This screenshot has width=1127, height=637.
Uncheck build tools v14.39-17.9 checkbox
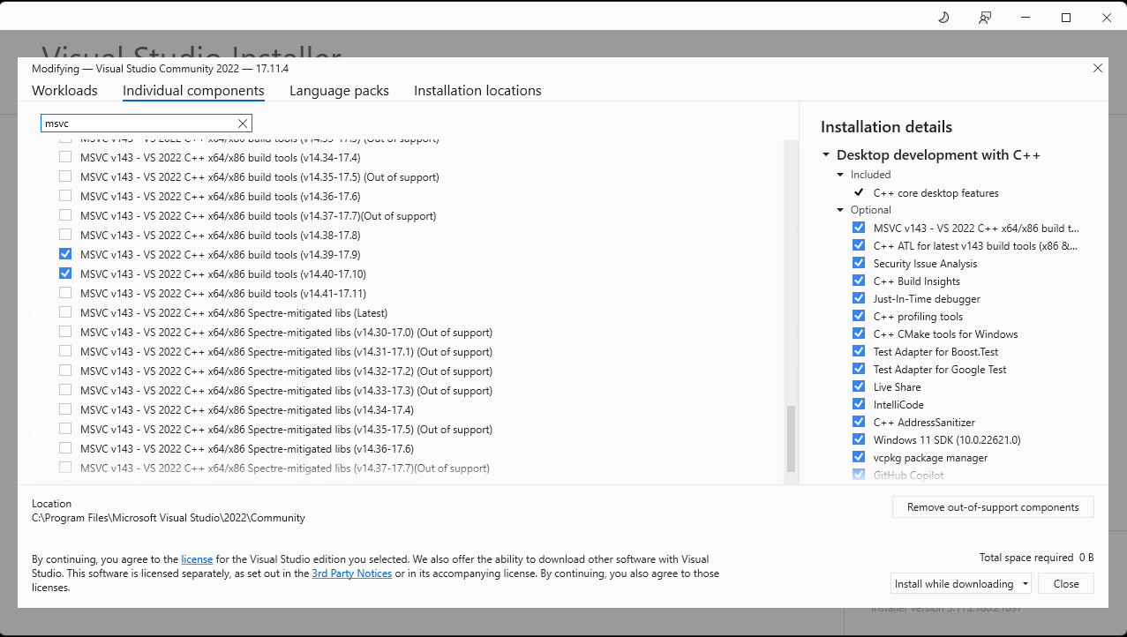(65, 254)
